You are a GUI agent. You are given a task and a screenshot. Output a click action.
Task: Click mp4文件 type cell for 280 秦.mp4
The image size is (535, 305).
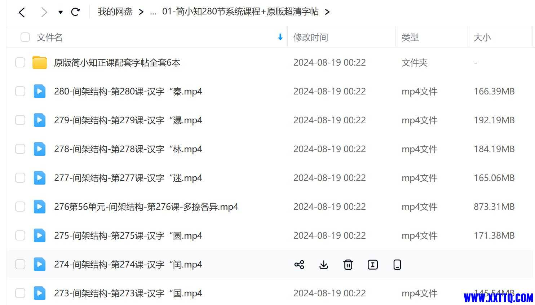click(x=420, y=92)
